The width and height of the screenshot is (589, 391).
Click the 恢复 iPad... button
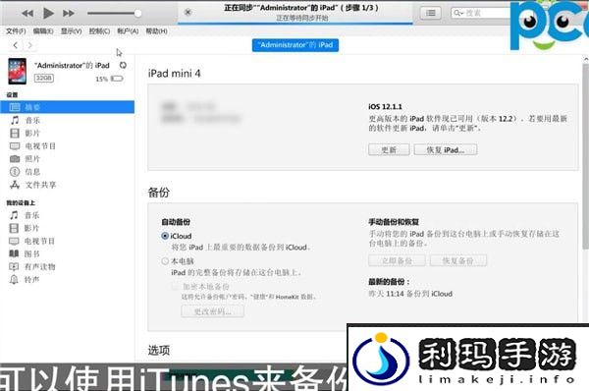[446, 149]
